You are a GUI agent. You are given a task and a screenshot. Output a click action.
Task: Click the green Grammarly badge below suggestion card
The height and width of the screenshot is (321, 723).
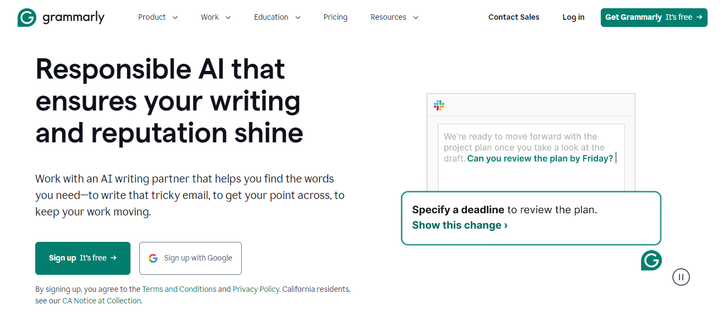[651, 261]
